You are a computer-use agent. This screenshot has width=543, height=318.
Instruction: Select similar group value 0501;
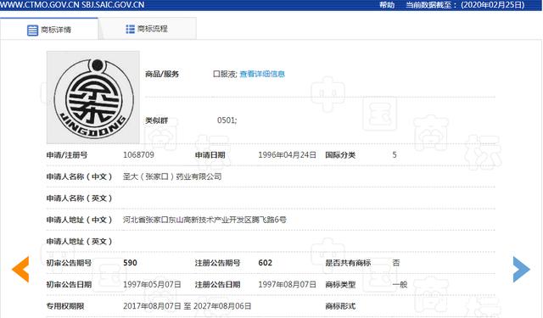point(227,120)
